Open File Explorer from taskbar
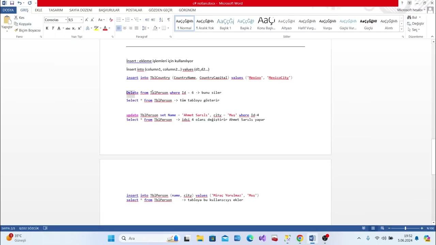The width and height of the screenshot is (436, 245). (200, 238)
